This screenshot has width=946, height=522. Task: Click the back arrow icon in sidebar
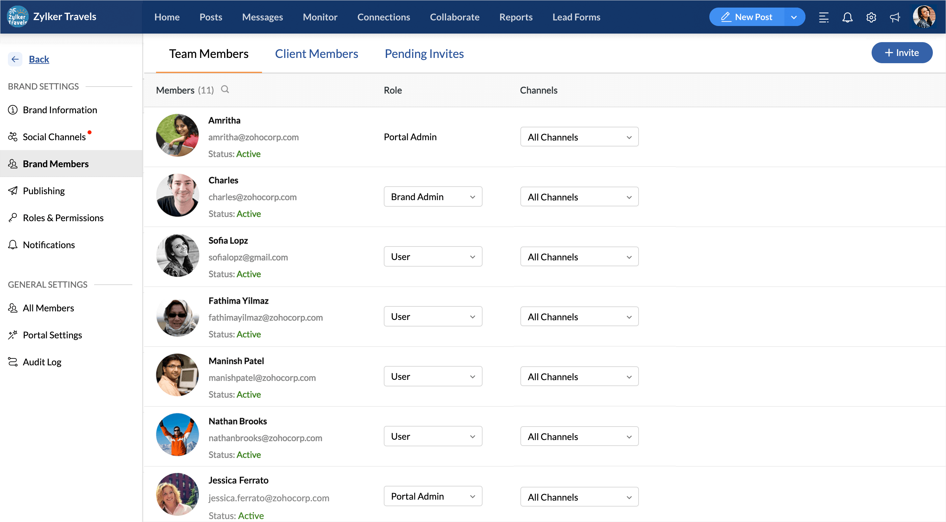tap(15, 59)
